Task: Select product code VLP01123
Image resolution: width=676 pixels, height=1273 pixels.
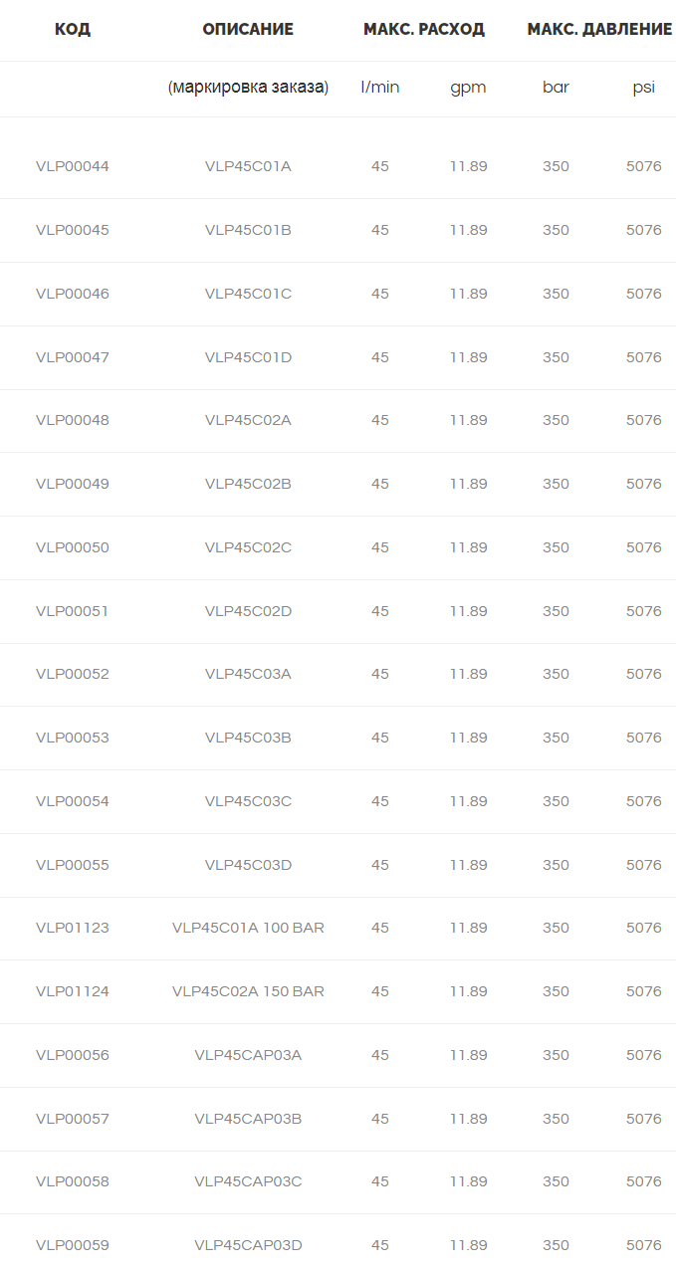Action: coord(73,928)
